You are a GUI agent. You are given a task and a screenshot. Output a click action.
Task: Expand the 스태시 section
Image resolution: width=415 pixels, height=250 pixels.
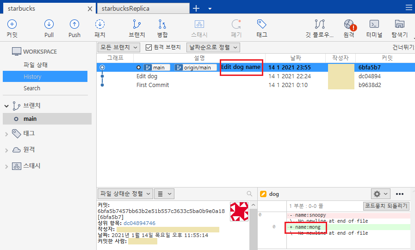(6, 167)
